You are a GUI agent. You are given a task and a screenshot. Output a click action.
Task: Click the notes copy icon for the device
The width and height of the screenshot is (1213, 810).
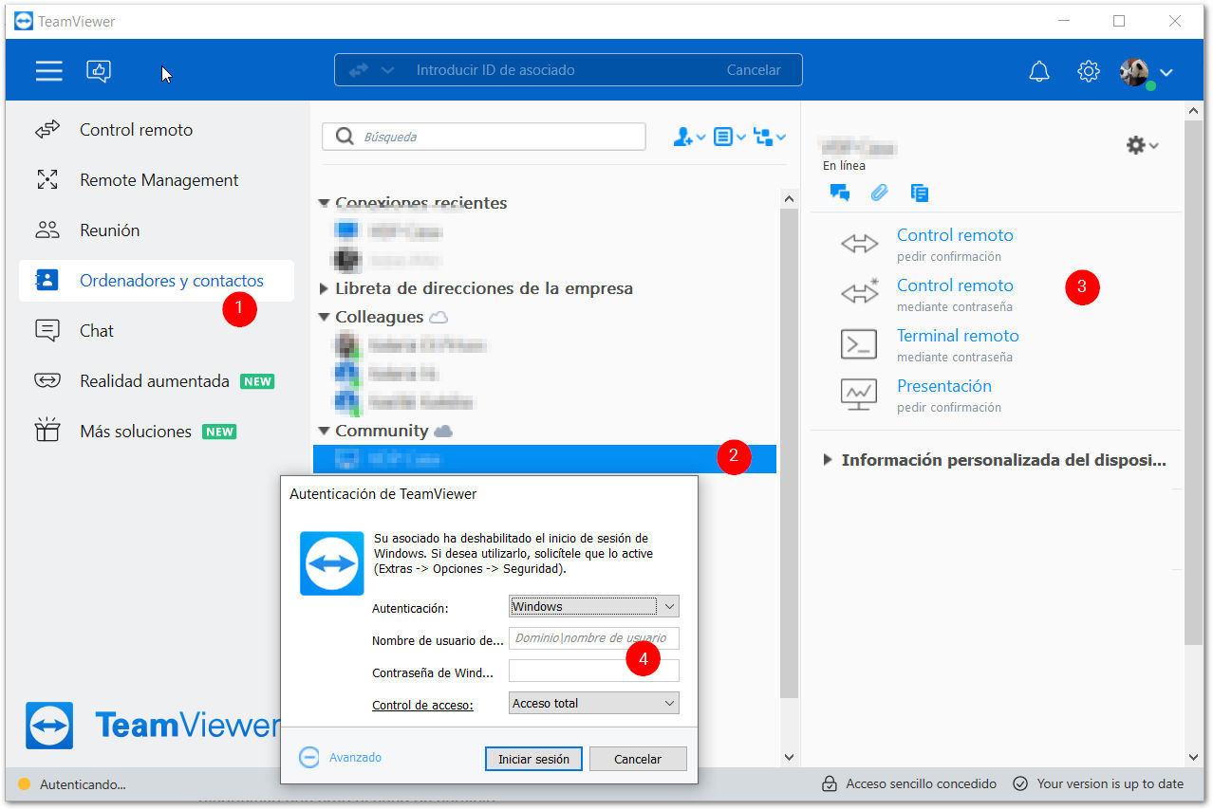[x=920, y=193]
